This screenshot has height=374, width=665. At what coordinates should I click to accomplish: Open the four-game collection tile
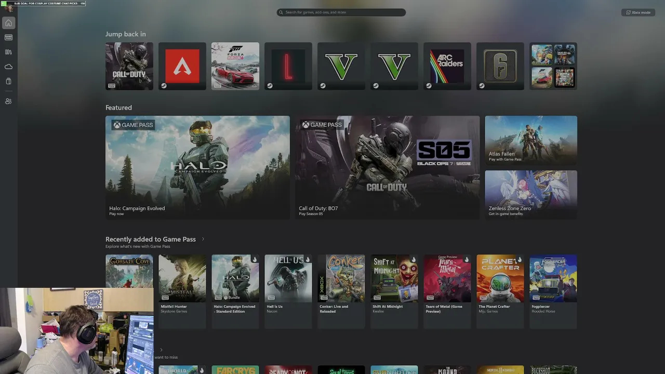tap(553, 66)
